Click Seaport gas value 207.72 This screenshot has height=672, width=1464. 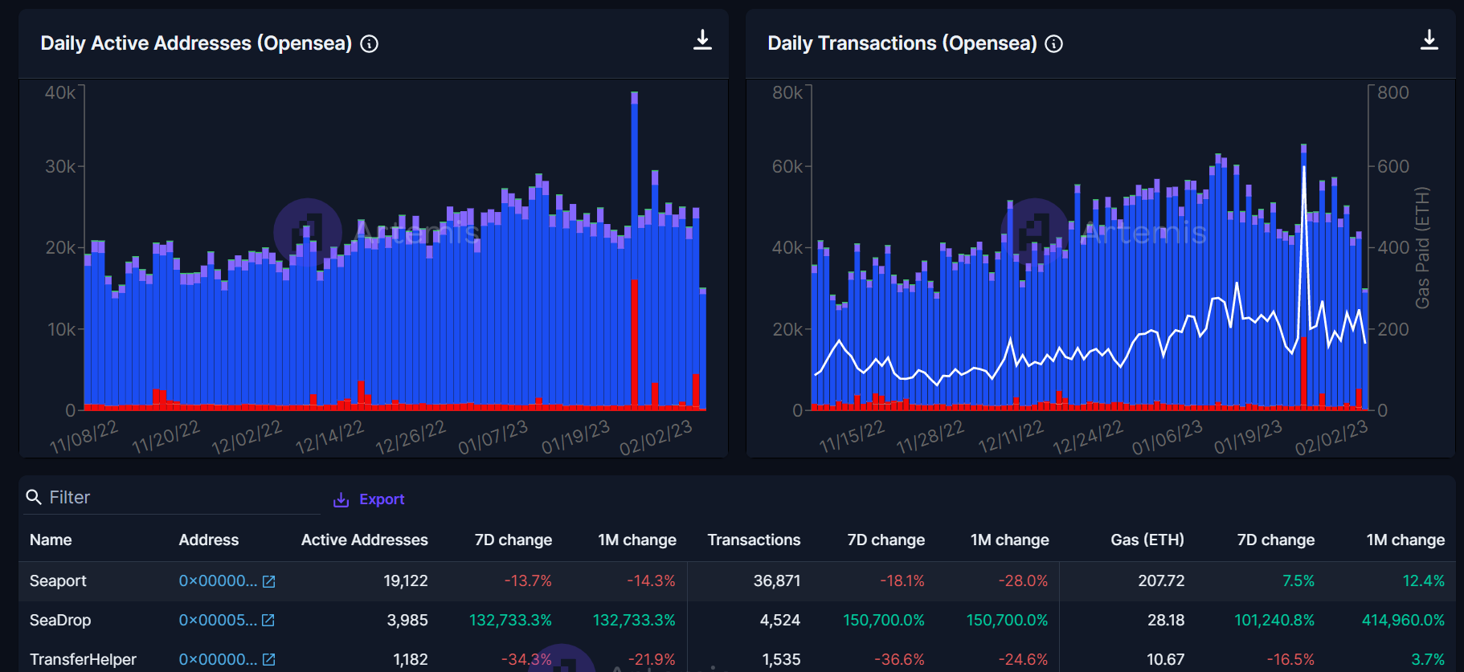(x=1161, y=580)
